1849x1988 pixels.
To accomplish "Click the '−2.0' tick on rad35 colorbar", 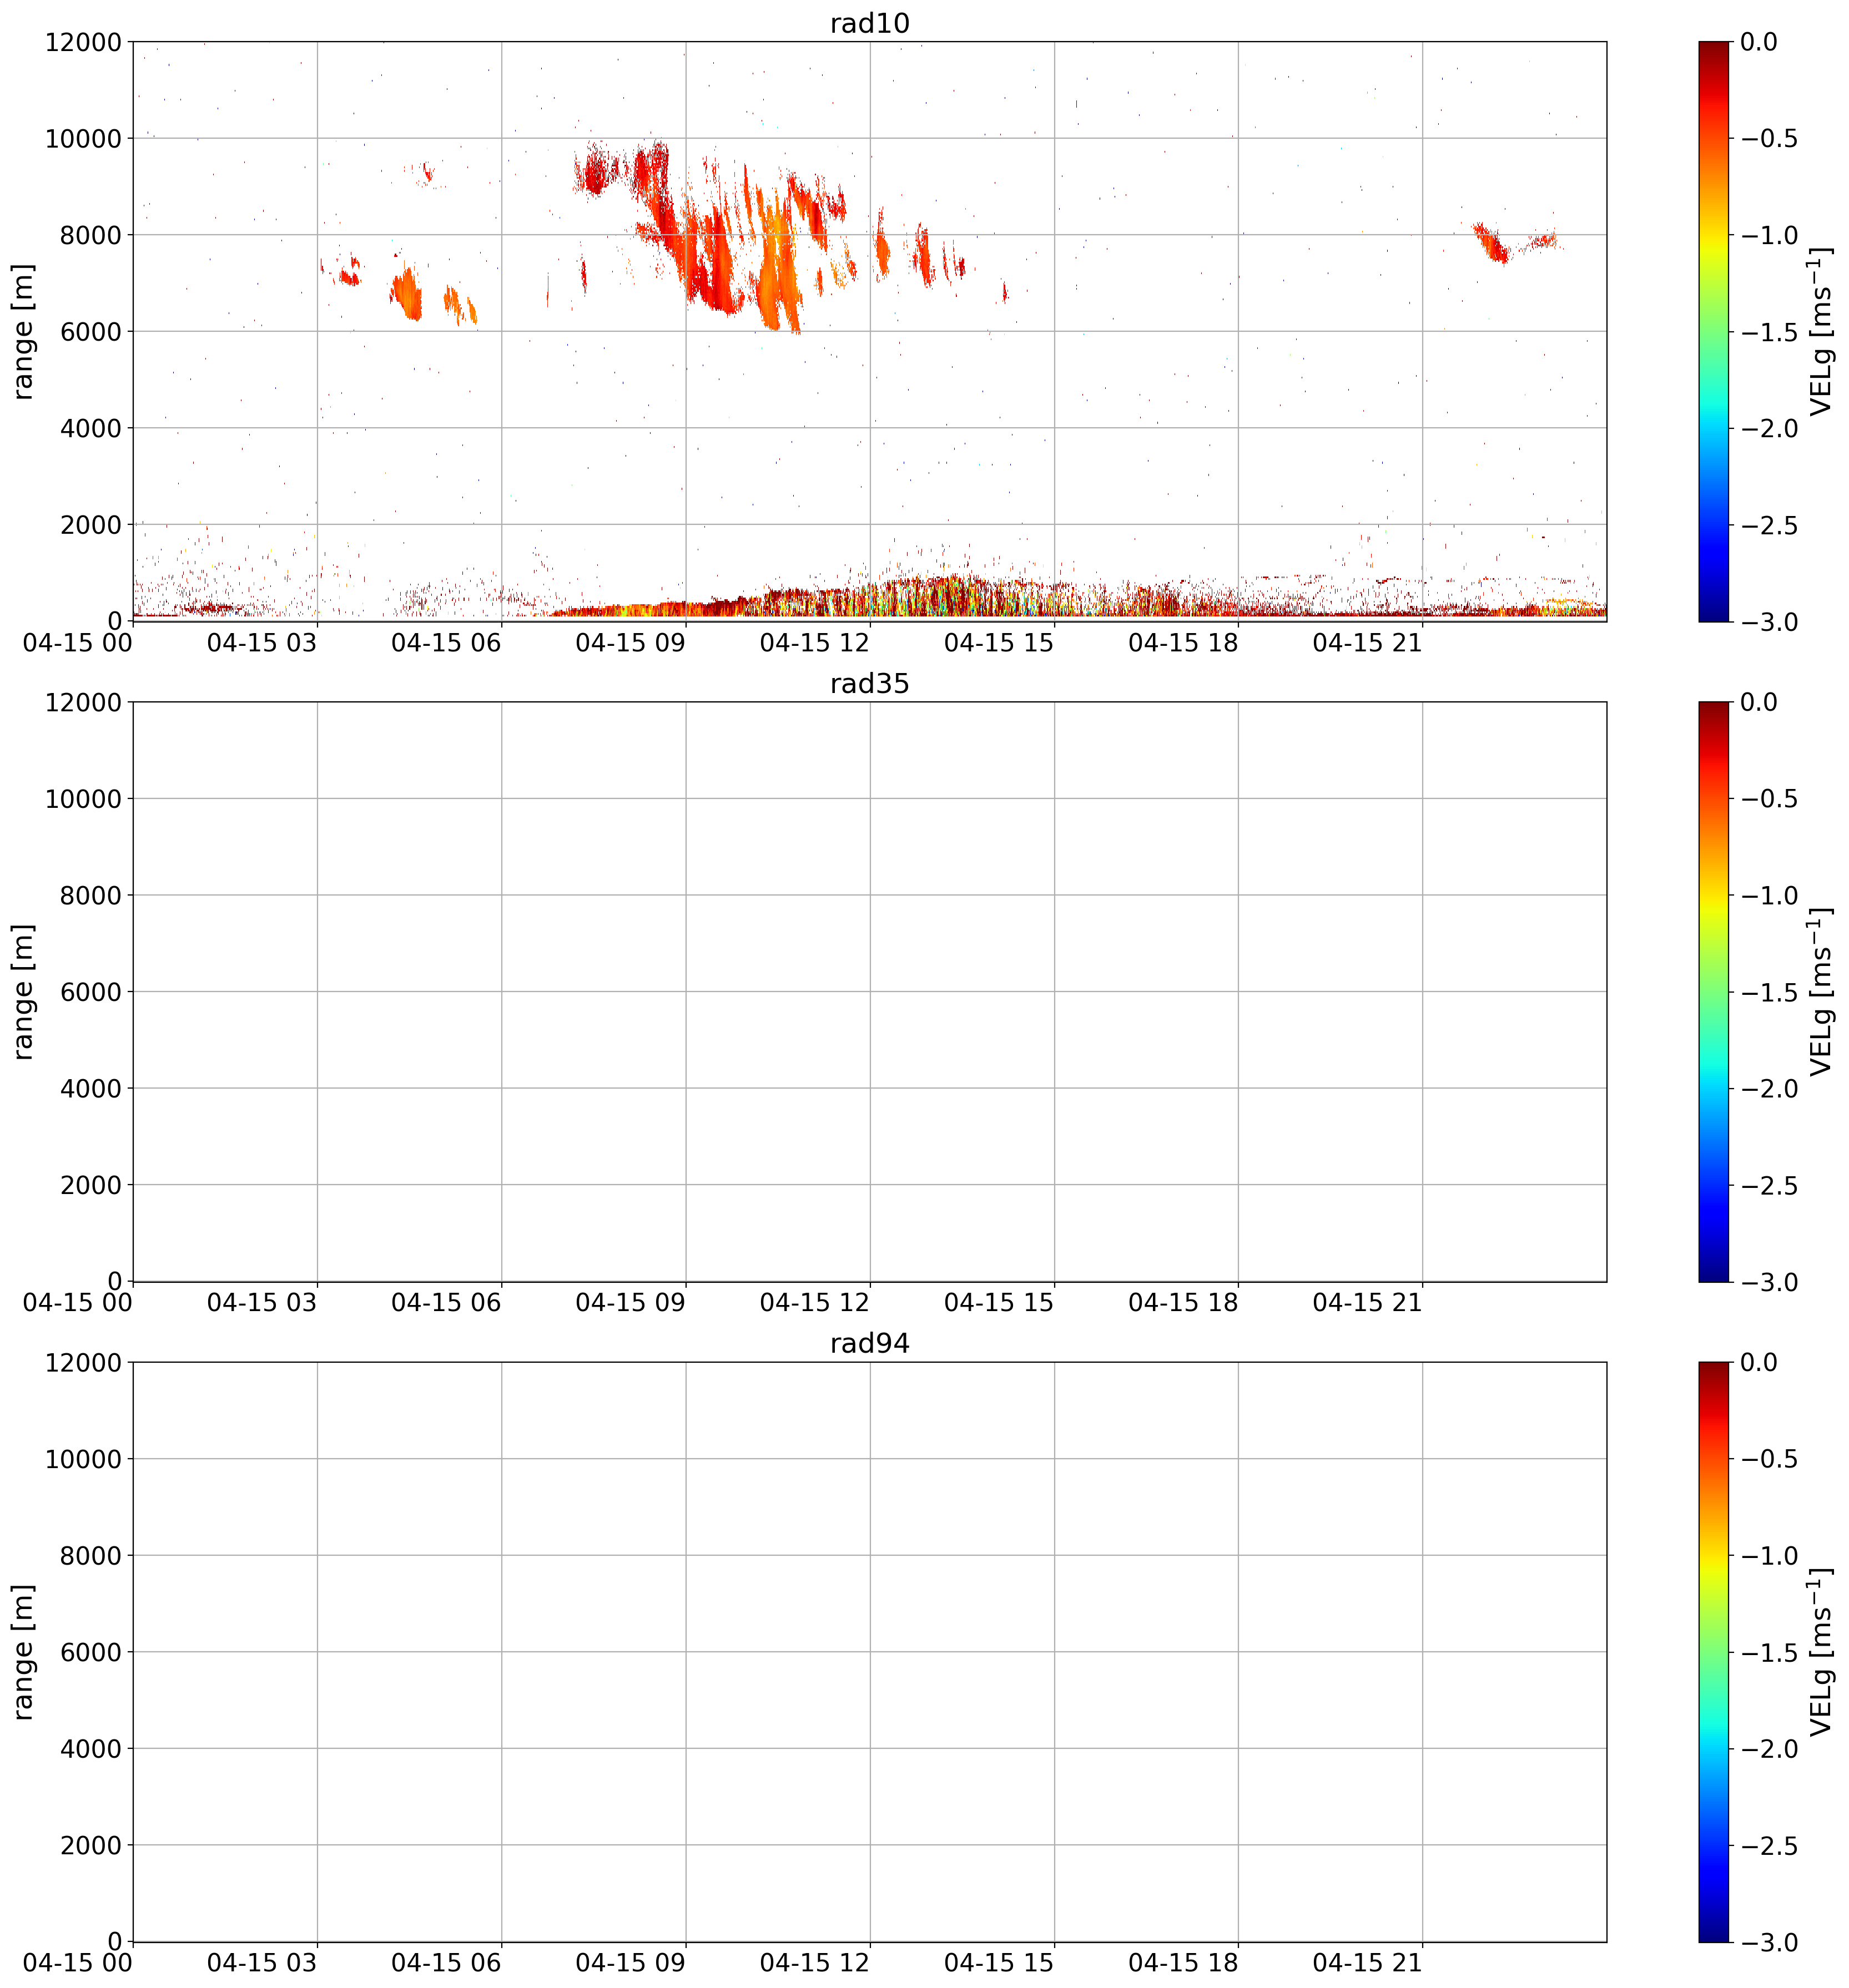I will pos(1768,1088).
